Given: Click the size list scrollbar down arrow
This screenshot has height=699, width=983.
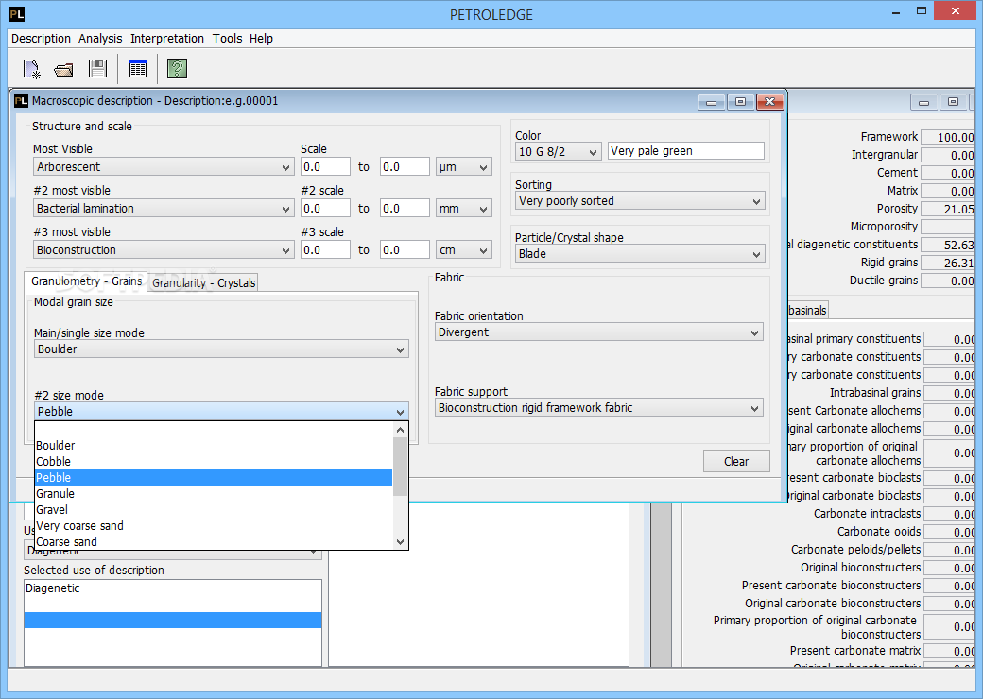Looking at the screenshot, I should (400, 542).
